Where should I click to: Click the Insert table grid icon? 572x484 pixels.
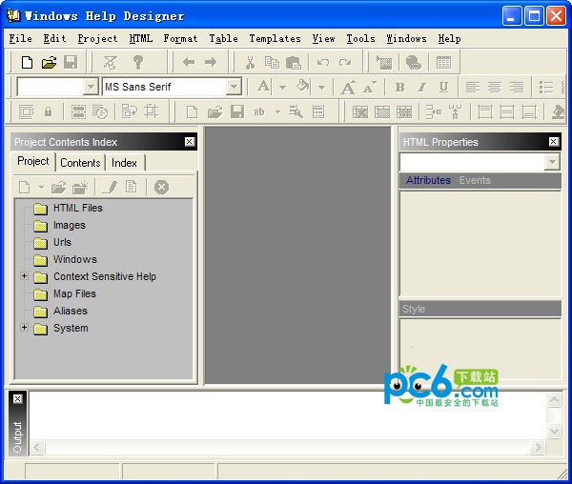tap(443, 63)
